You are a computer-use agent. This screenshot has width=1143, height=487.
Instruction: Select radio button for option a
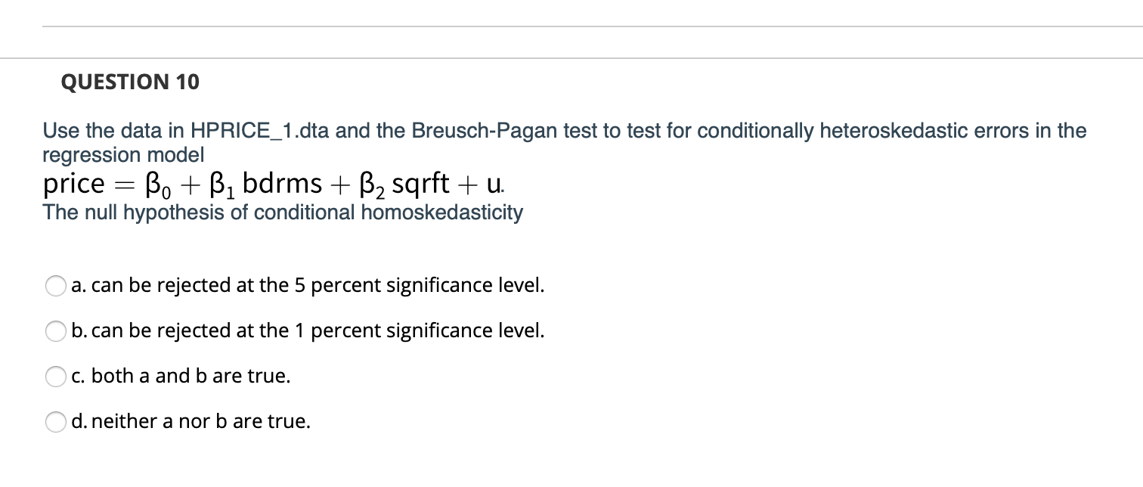click(56, 286)
